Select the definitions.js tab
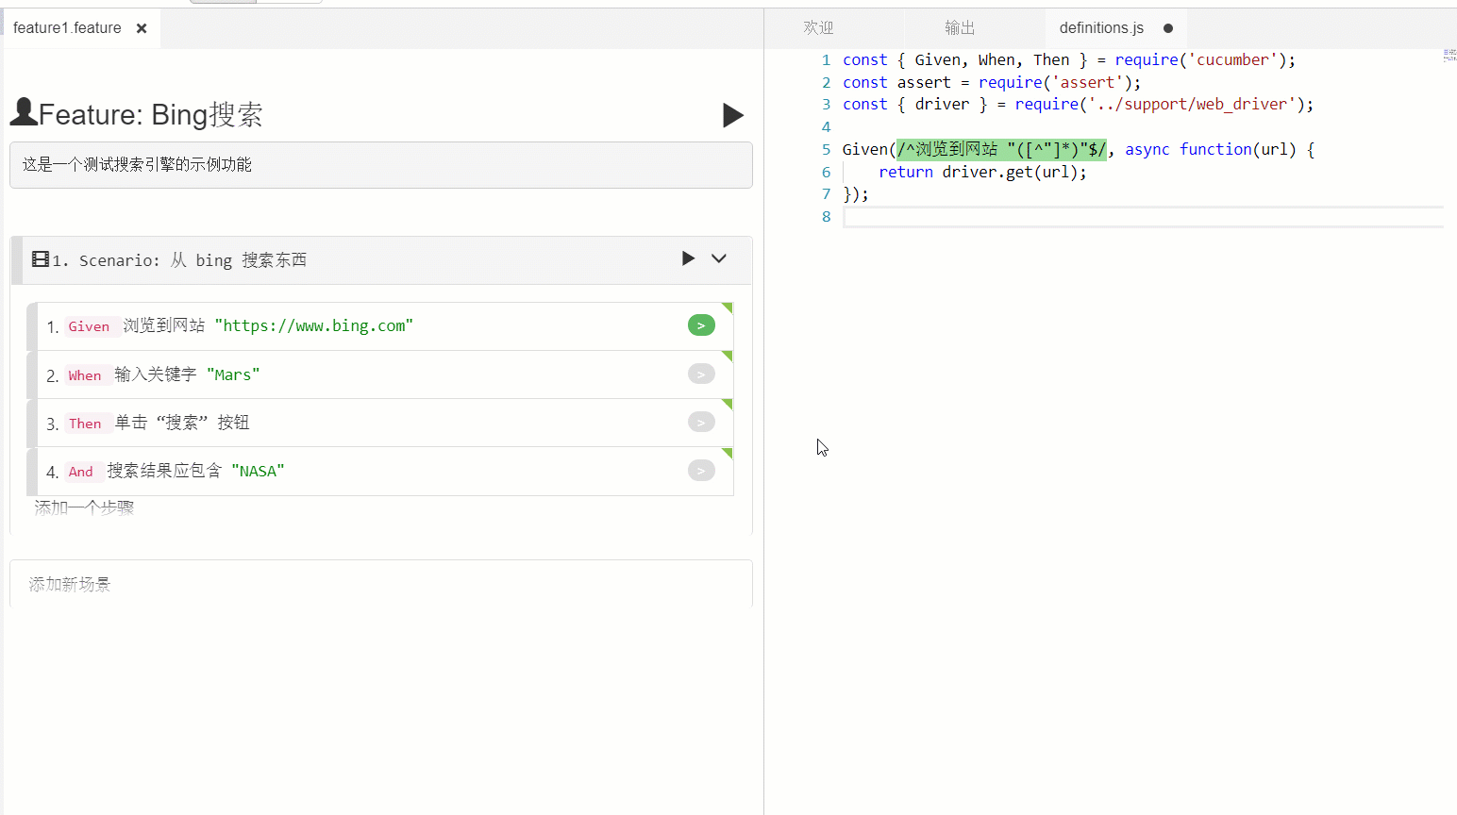 [x=1101, y=28]
